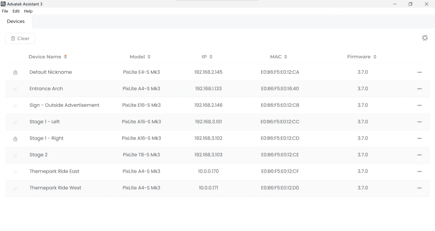This screenshot has width=435, height=231.
Task: Select the Themepark Ride West device name
Action: (55, 188)
